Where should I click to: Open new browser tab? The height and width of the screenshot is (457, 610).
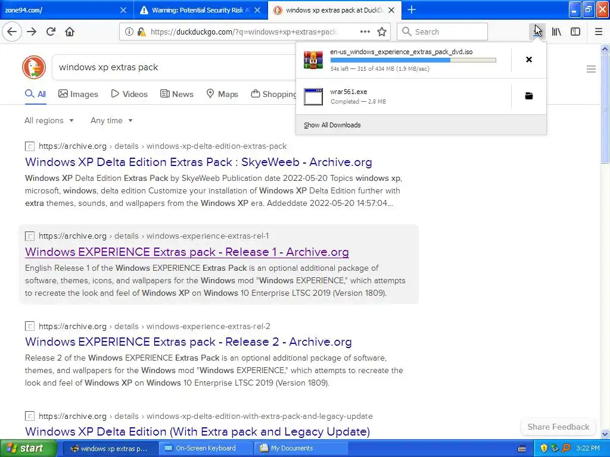411,10
